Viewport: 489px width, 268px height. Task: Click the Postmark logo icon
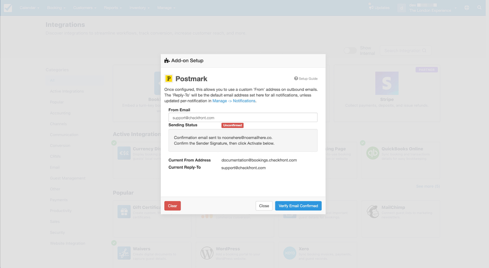tap(169, 79)
